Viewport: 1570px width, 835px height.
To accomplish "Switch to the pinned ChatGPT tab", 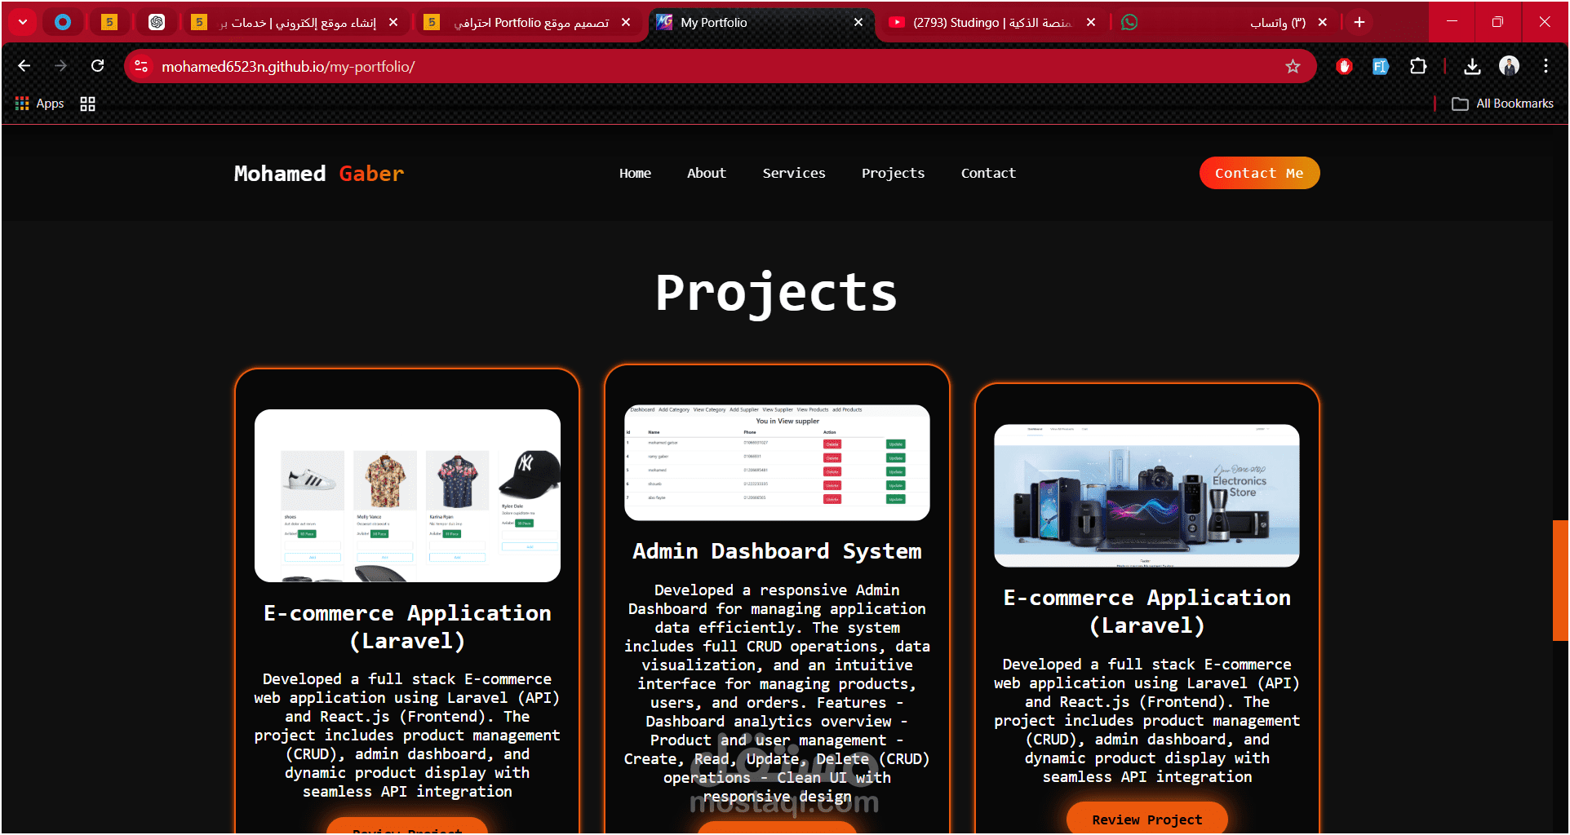I will (x=157, y=22).
